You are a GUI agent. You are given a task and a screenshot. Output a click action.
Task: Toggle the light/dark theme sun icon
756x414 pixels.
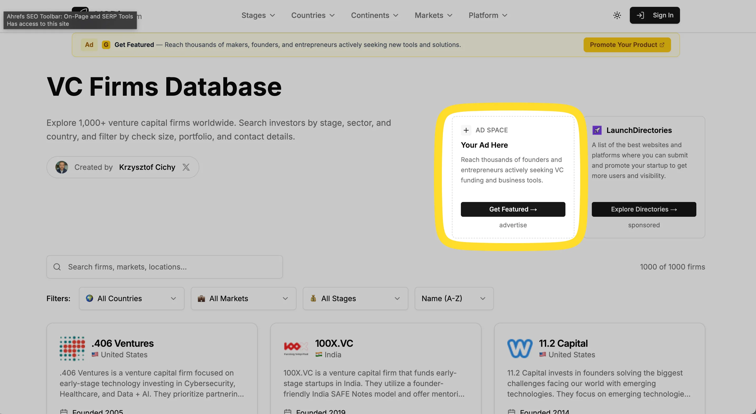617,15
